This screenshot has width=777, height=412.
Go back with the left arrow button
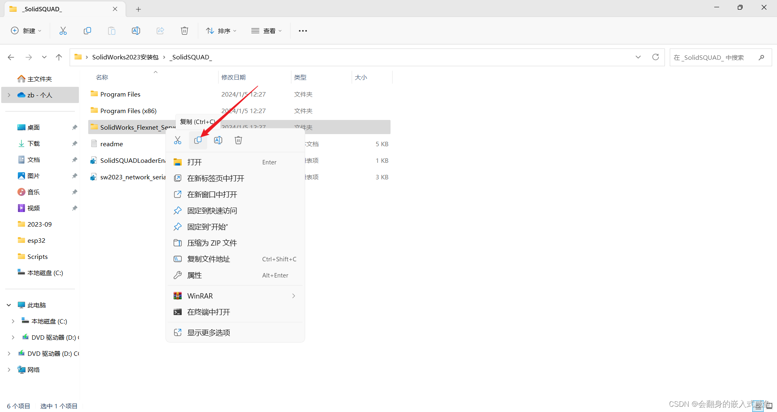coord(11,57)
